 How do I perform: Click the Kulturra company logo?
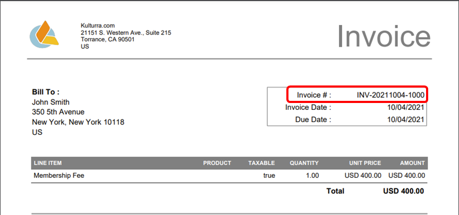tap(44, 34)
